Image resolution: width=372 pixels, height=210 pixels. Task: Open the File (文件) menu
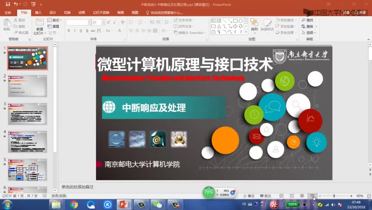pyautogui.click(x=8, y=12)
